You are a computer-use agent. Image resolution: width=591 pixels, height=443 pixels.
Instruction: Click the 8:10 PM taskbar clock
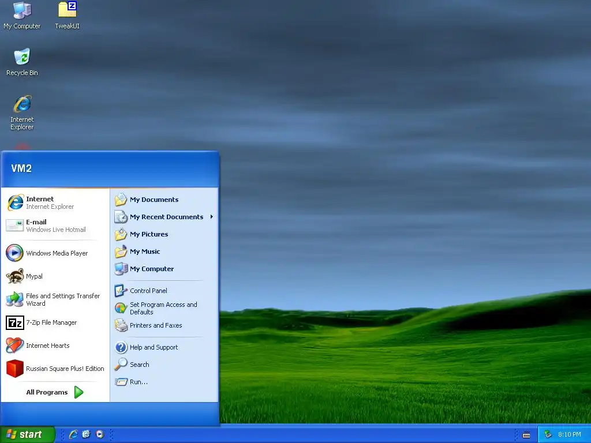(x=569, y=434)
